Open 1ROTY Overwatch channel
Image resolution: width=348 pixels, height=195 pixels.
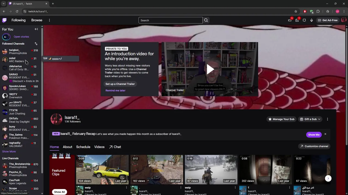(20, 96)
